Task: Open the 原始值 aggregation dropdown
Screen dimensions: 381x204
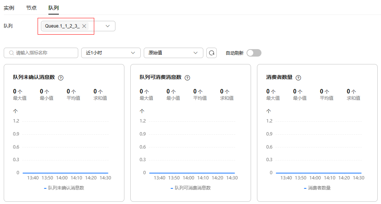Action: click(x=173, y=53)
